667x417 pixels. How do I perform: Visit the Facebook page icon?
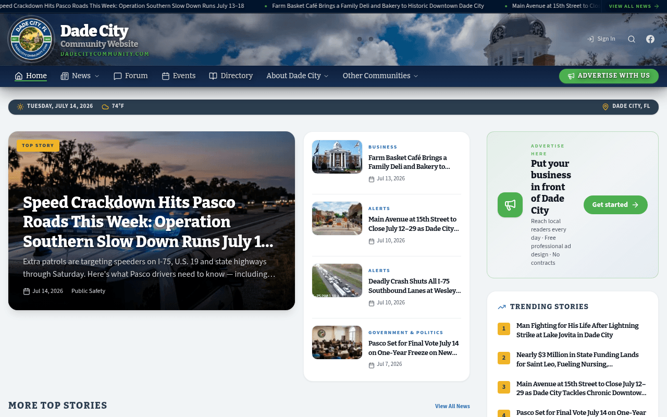click(650, 39)
